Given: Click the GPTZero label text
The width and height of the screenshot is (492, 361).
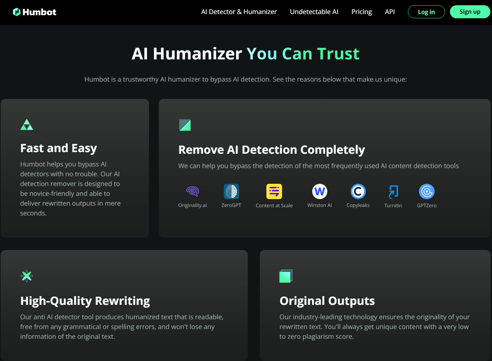Looking at the screenshot, I should click(426, 205).
